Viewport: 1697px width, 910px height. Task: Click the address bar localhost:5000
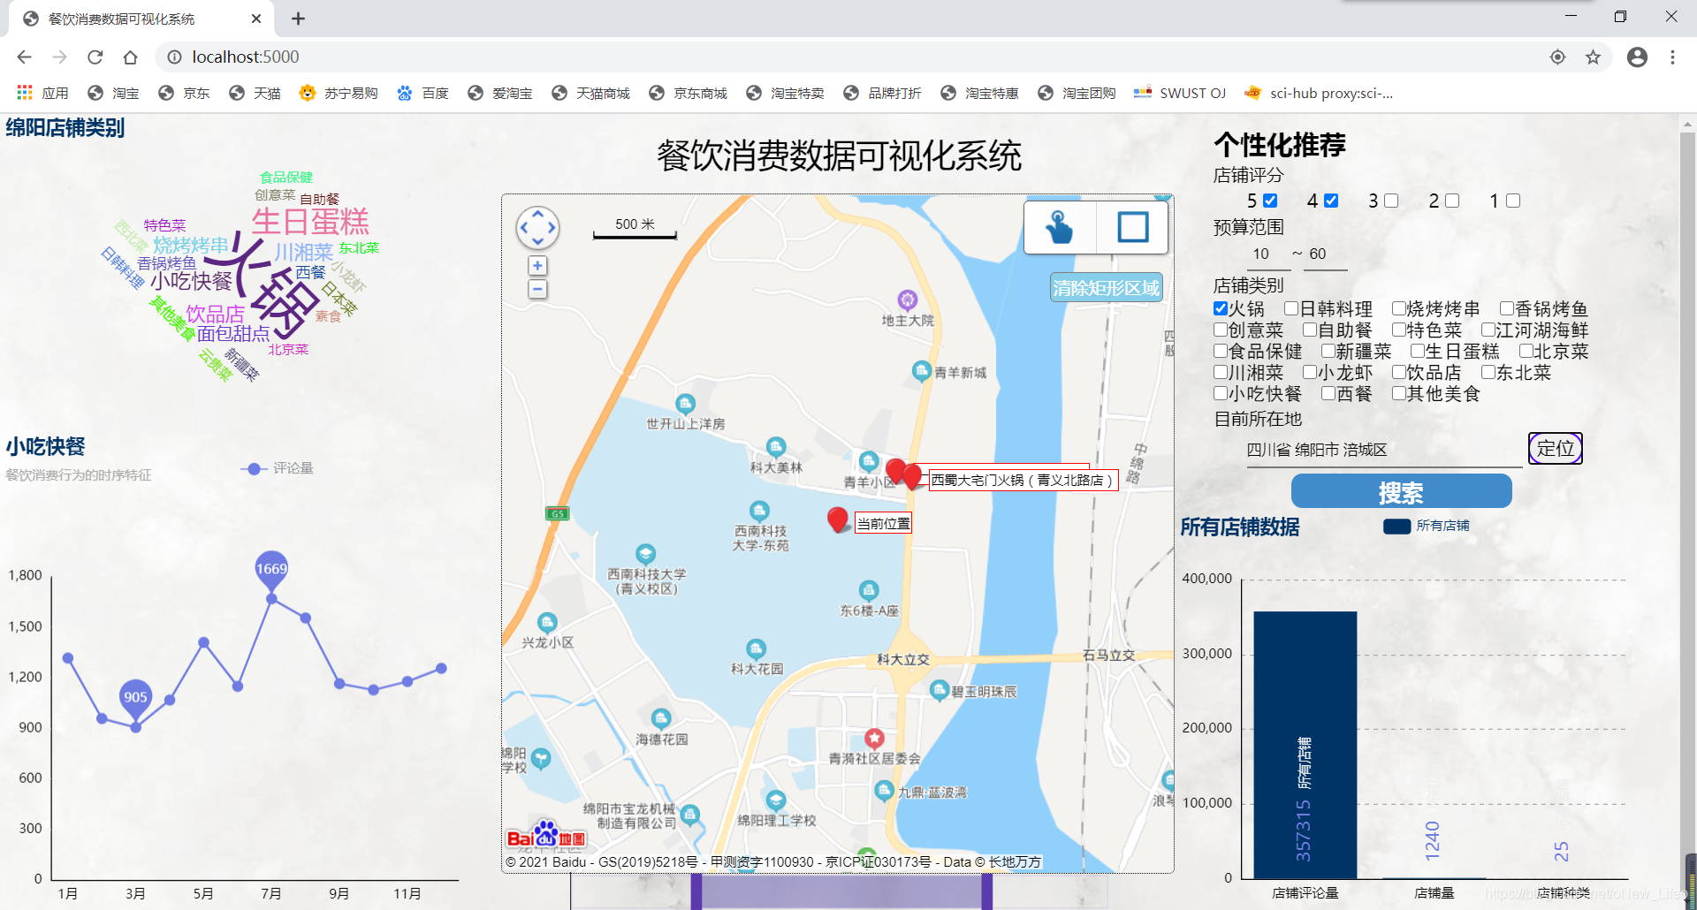tap(246, 57)
